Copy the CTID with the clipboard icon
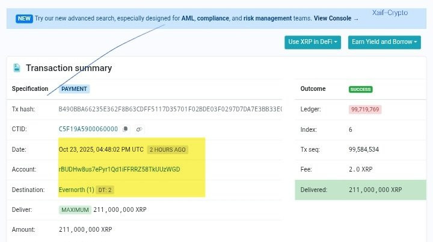Viewport: 433px width, 242px height. pos(125,129)
